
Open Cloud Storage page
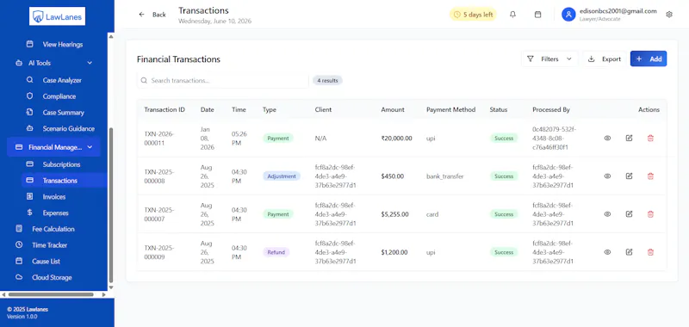click(52, 277)
